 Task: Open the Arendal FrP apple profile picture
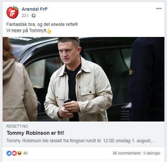[x=13, y=12]
